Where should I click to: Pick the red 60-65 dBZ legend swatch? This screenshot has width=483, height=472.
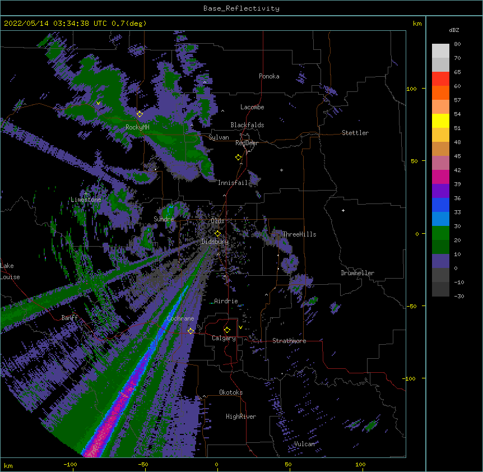click(440, 78)
